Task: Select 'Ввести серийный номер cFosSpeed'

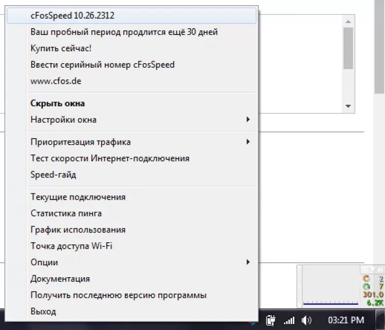Action: [x=131, y=65]
